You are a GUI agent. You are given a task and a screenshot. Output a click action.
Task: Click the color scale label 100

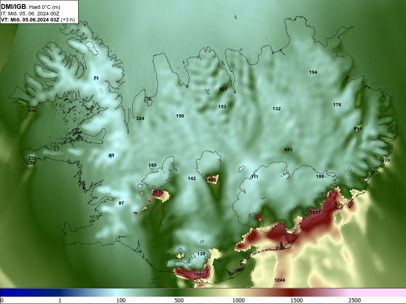pyautogui.click(x=121, y=300)
